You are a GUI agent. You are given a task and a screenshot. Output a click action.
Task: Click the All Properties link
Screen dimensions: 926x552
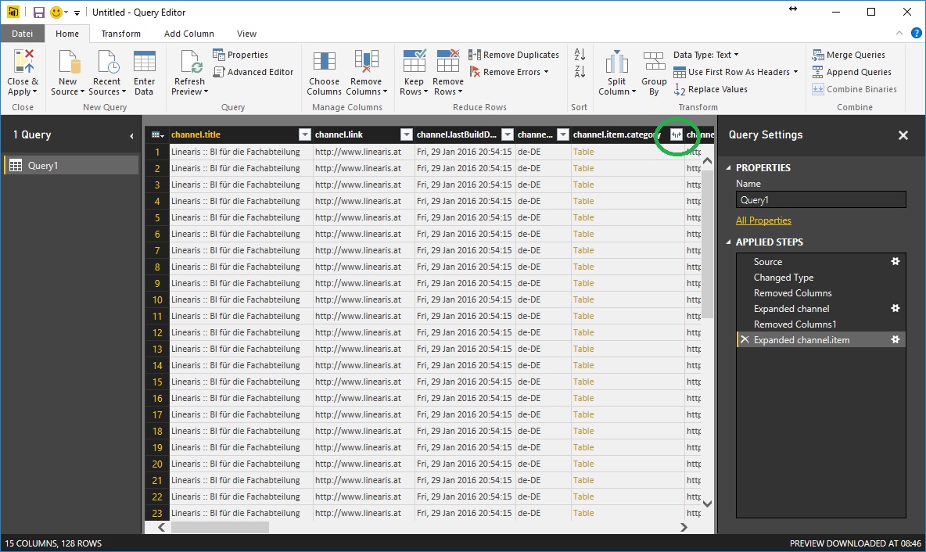(x=763, y=220)
